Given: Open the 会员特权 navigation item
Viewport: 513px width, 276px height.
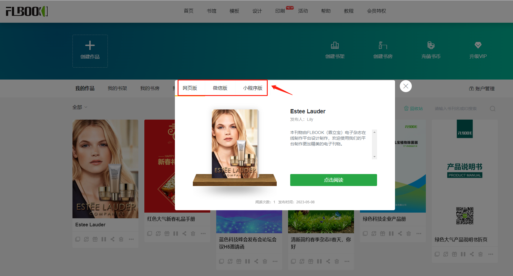Looking at the screenshot, I should (x=376, y=11).
